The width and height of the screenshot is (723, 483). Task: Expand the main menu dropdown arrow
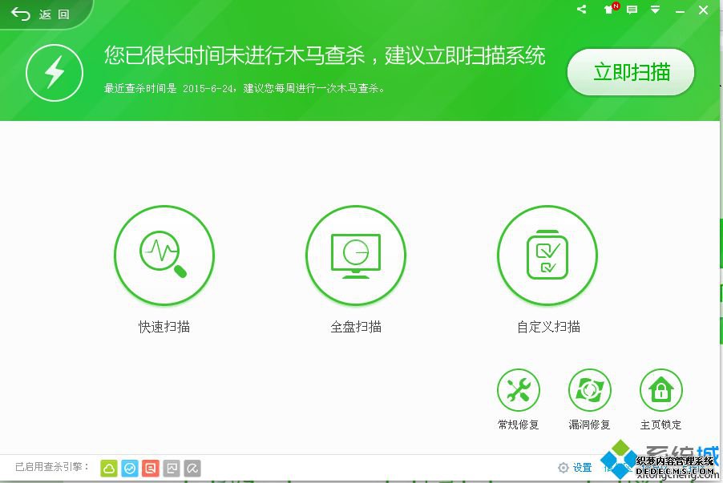tap(655, 10)
